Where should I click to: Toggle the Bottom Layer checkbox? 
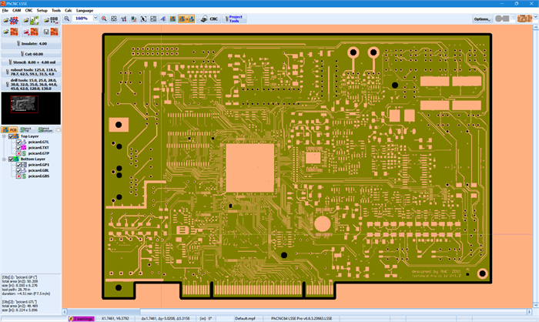[x=11, y=159]
